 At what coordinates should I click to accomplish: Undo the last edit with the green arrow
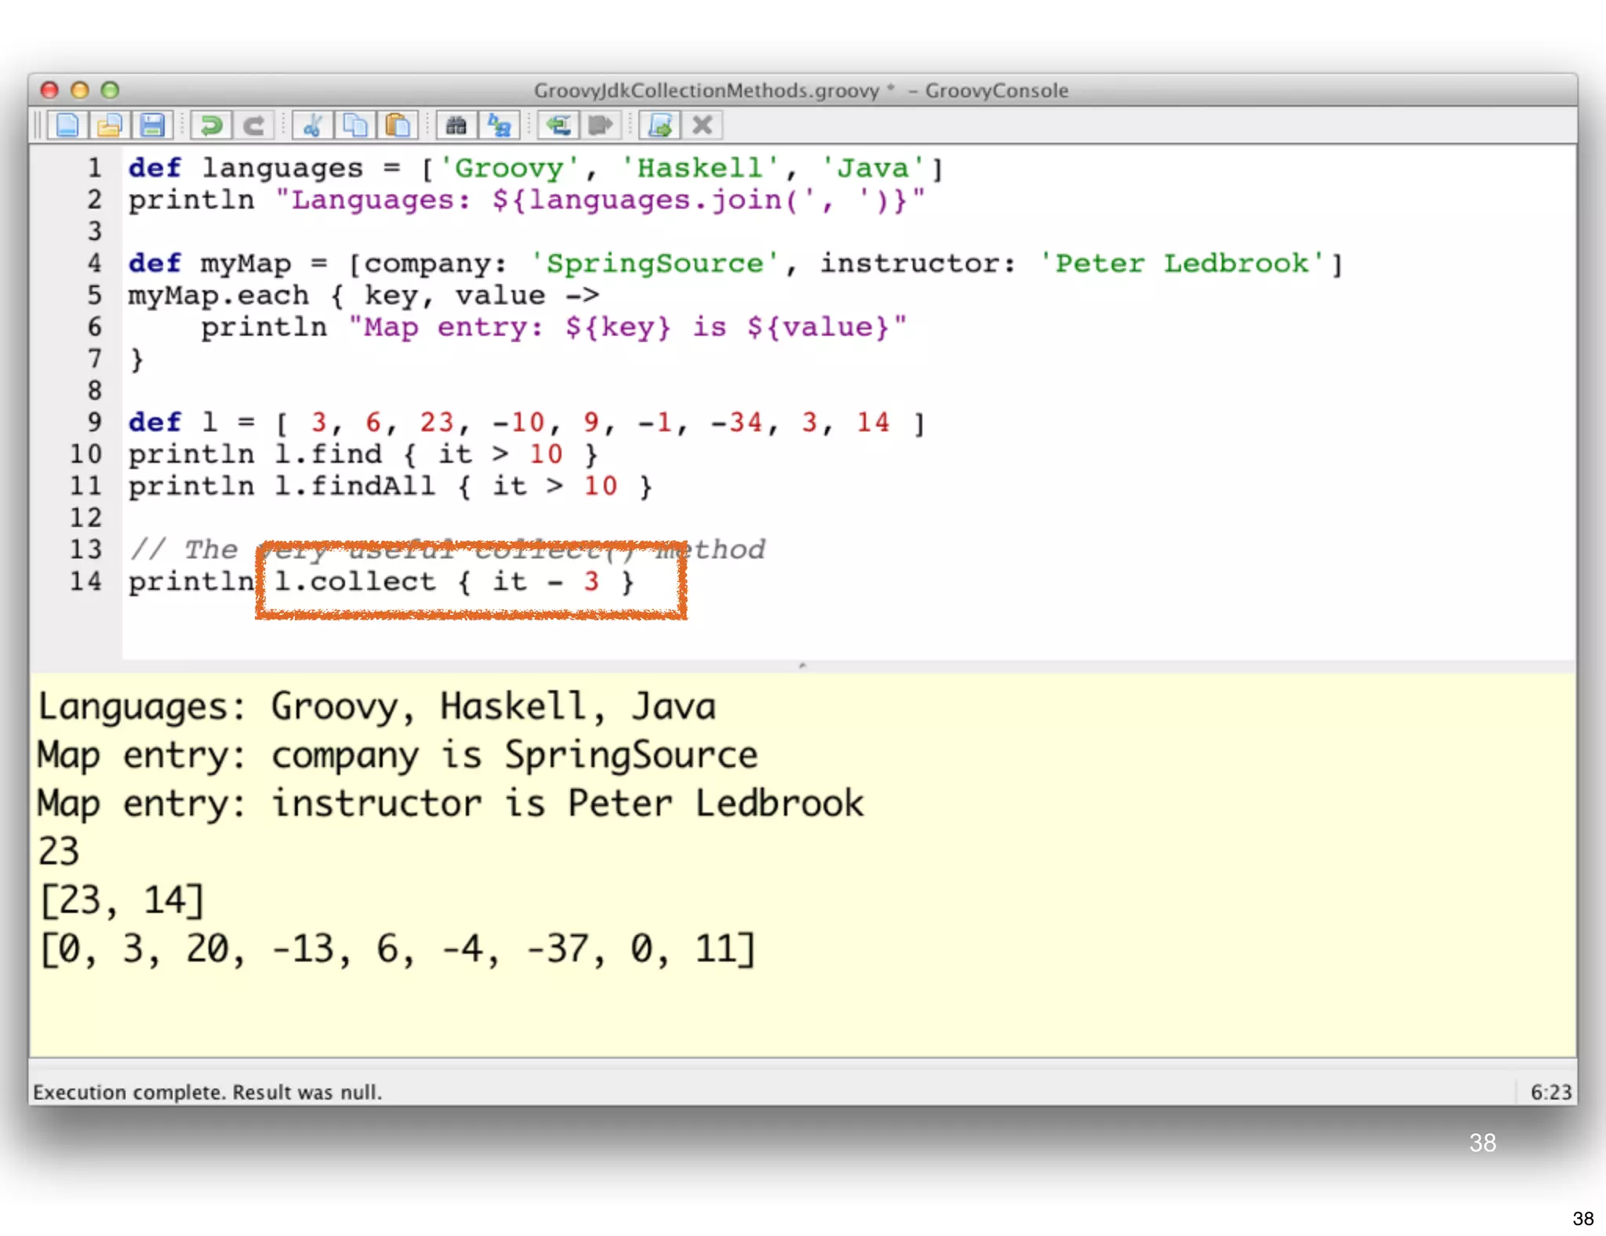[x=210, y=125]
